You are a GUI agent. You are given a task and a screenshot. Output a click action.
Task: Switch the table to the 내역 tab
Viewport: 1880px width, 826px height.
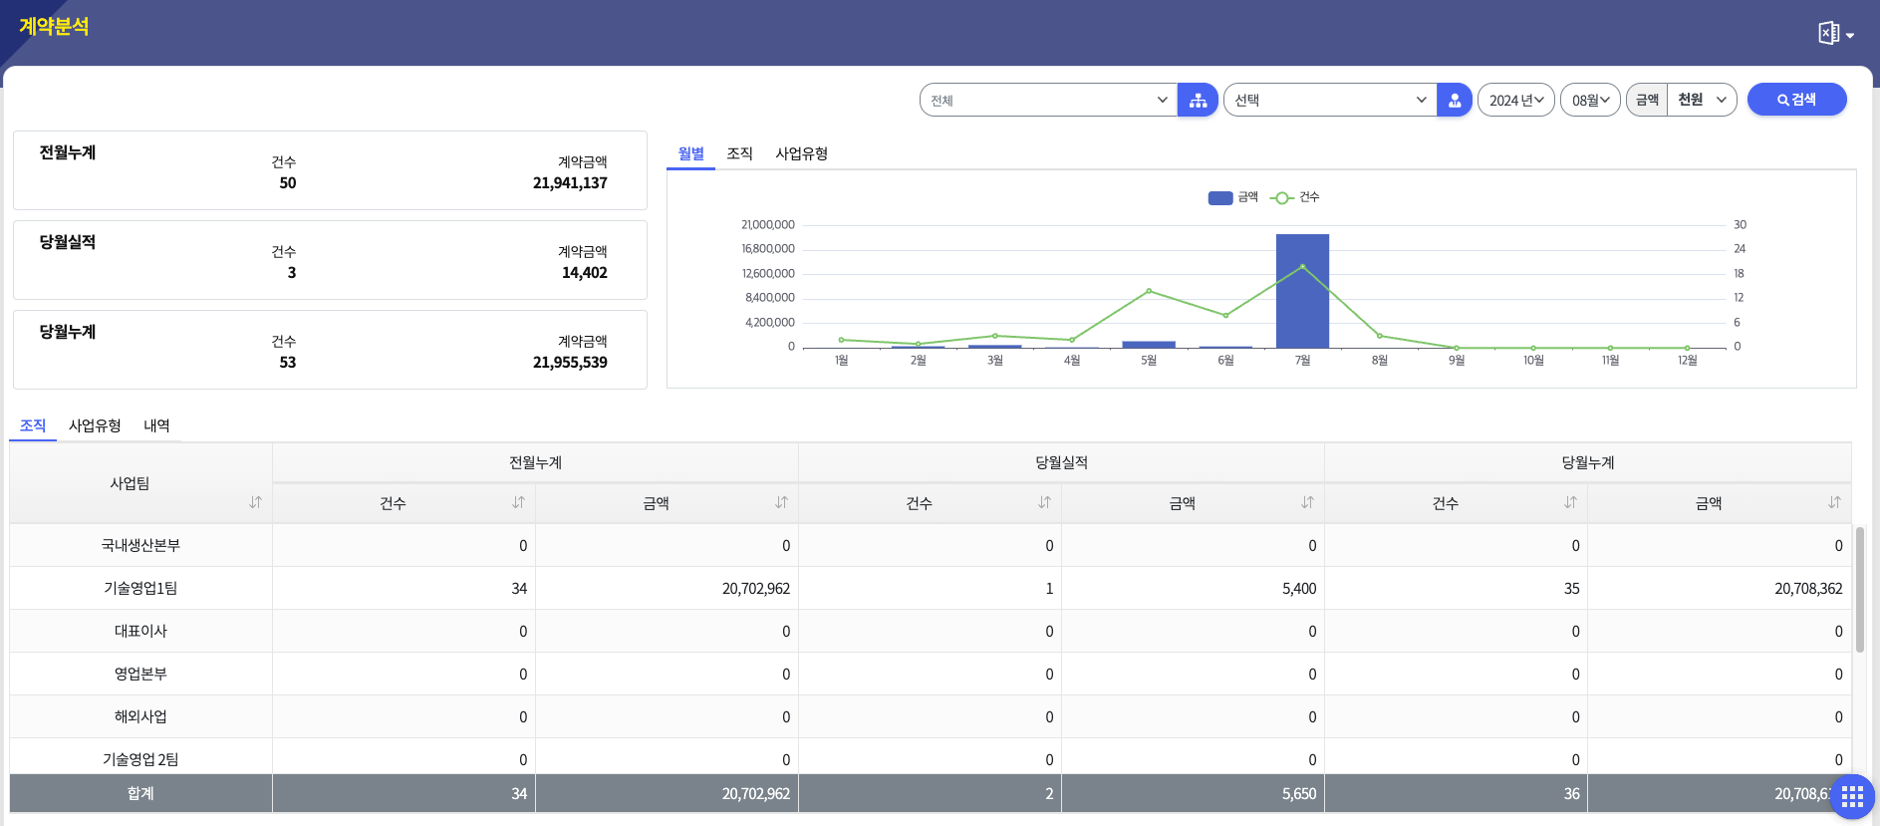point(156,425)
